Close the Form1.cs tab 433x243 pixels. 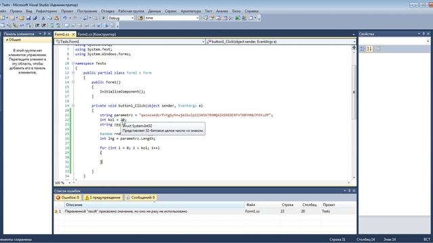[x=73, y=34]
